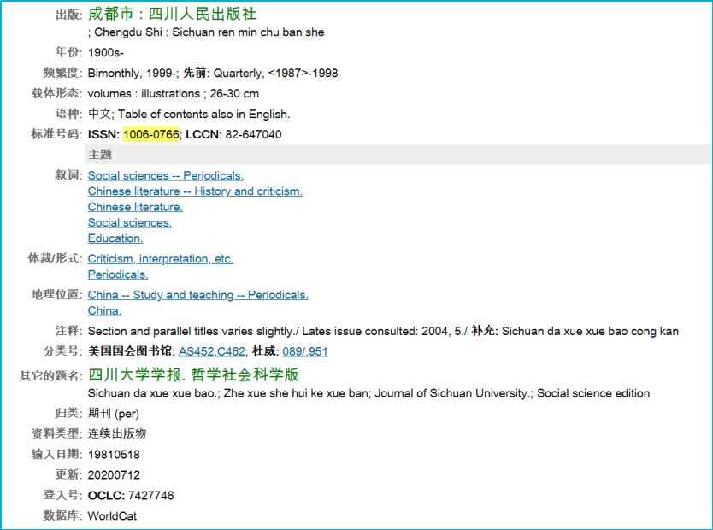The width and height of the screenshot is (713, 530).
Task: Follow 'Chinese literature -- History and criticism.' link
Action: (195, 191)
